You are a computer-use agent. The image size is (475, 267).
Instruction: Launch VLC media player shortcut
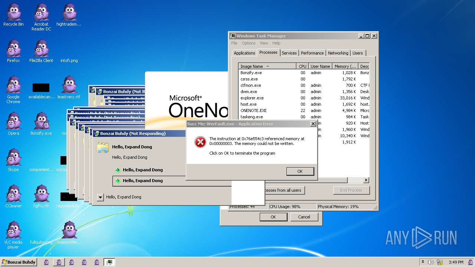[13, 235]
